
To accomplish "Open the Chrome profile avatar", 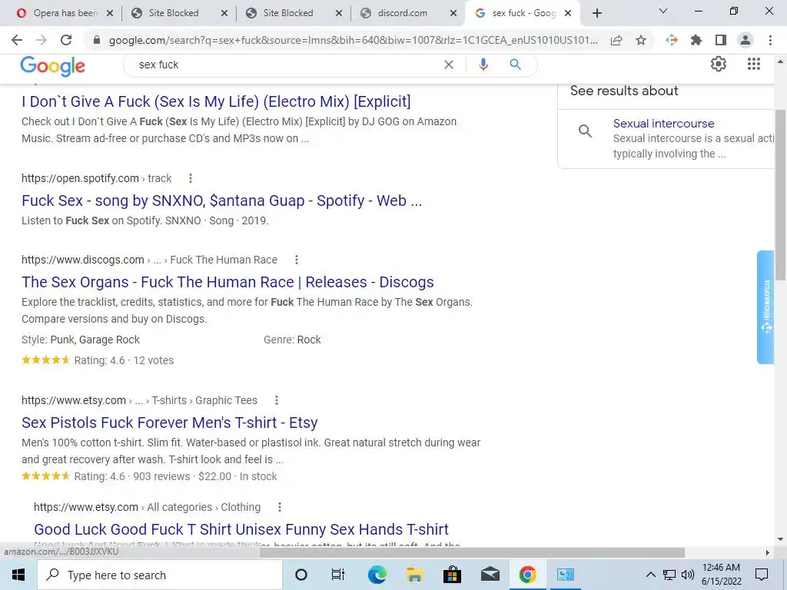I will [x=745, y=40].
